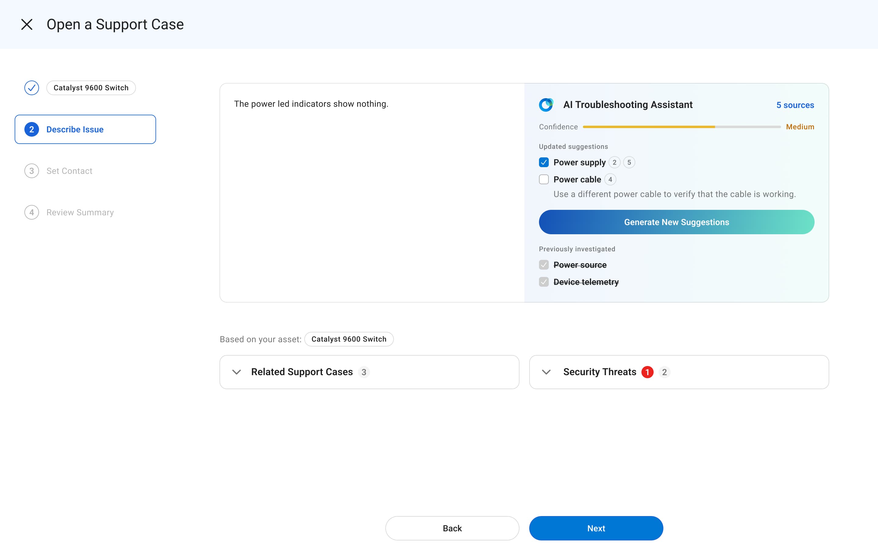878x549 pixels.
Task: Enable the Power cable suggestion checkbox
Action: (544, 179)
